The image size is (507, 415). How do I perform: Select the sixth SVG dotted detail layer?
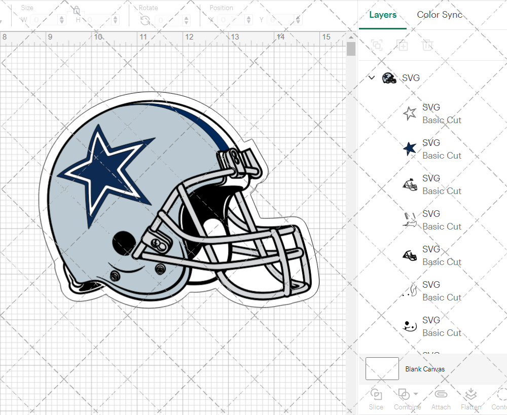tap(432, 291)
